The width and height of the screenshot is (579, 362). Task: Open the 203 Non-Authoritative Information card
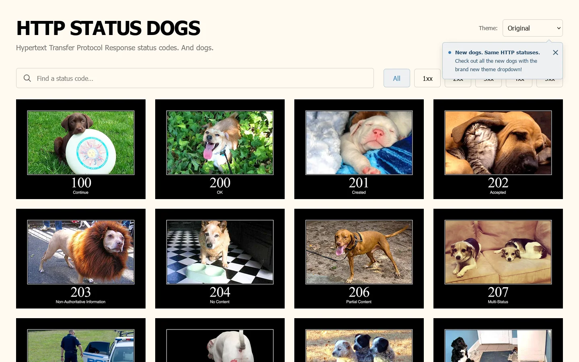point(81,259)
